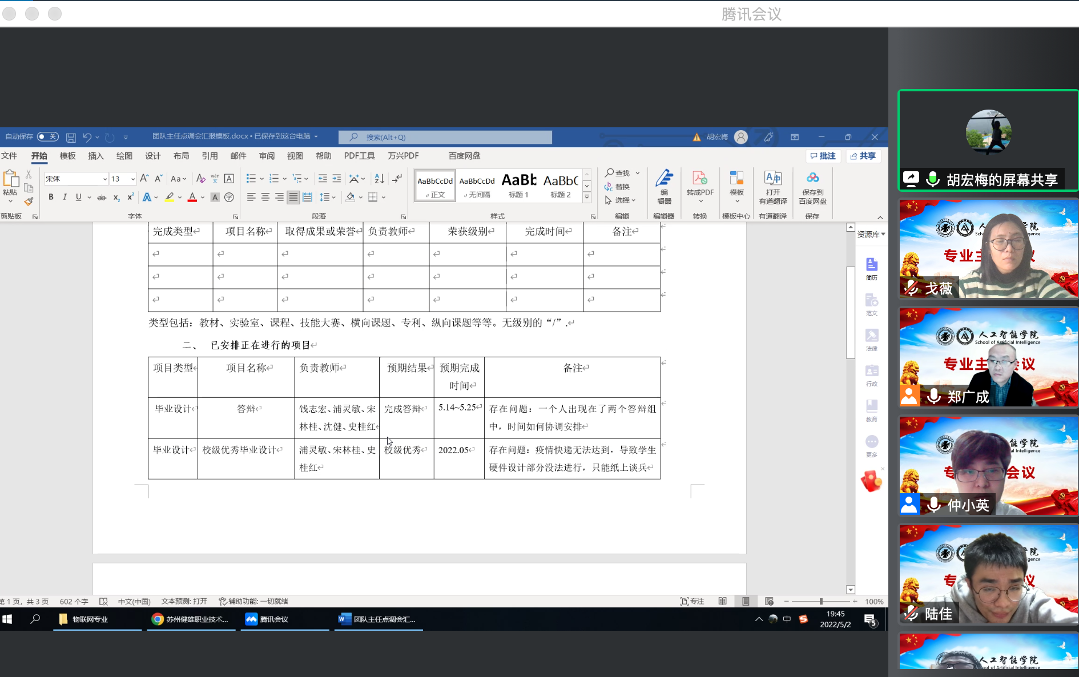Viewport: 1079px width, 677px height.
Task: Click the Save icon in title bar
Action: 71,137
